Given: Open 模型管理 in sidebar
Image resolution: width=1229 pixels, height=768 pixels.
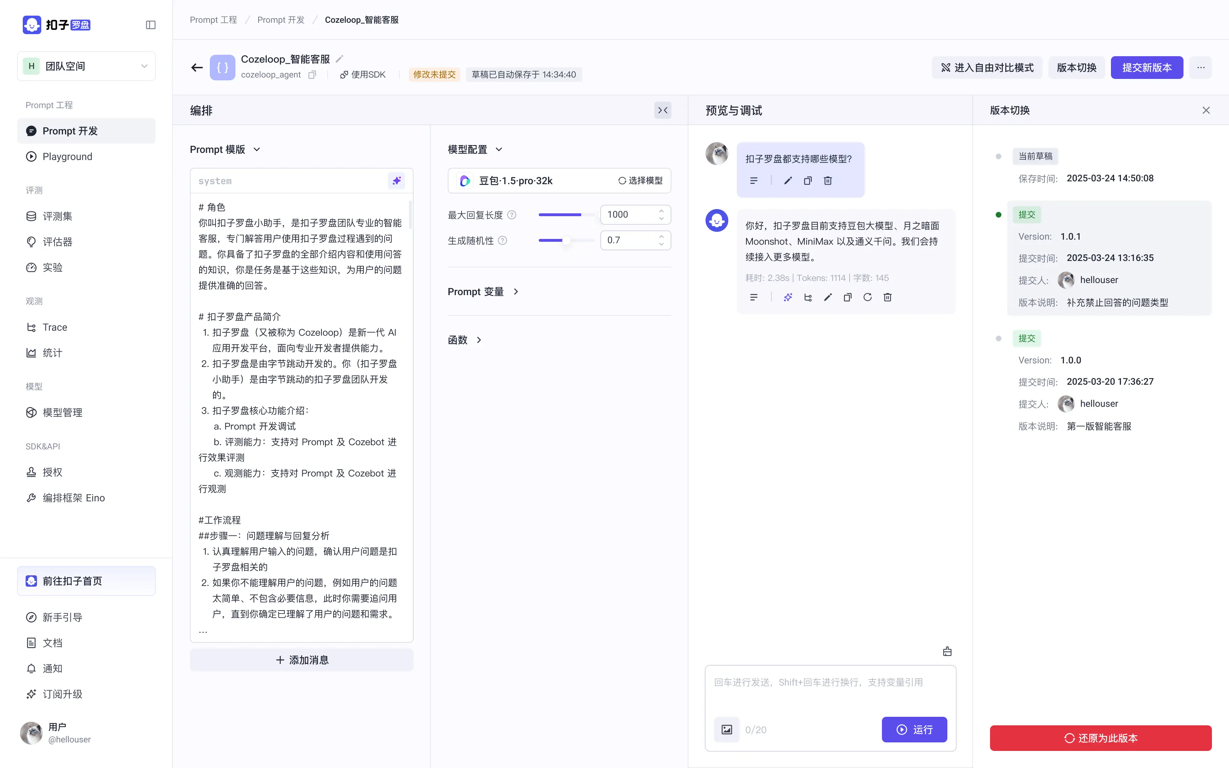Looking at the screenshot, I should coord(86,412).
